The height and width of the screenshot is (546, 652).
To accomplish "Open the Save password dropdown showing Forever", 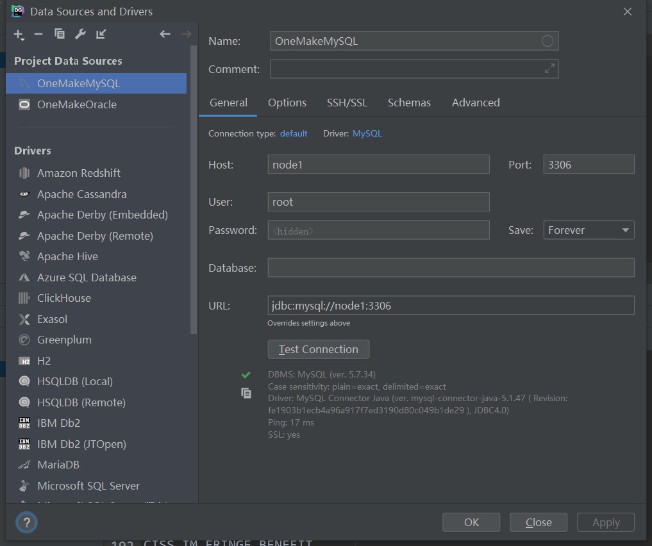I will tap(589, 230).
